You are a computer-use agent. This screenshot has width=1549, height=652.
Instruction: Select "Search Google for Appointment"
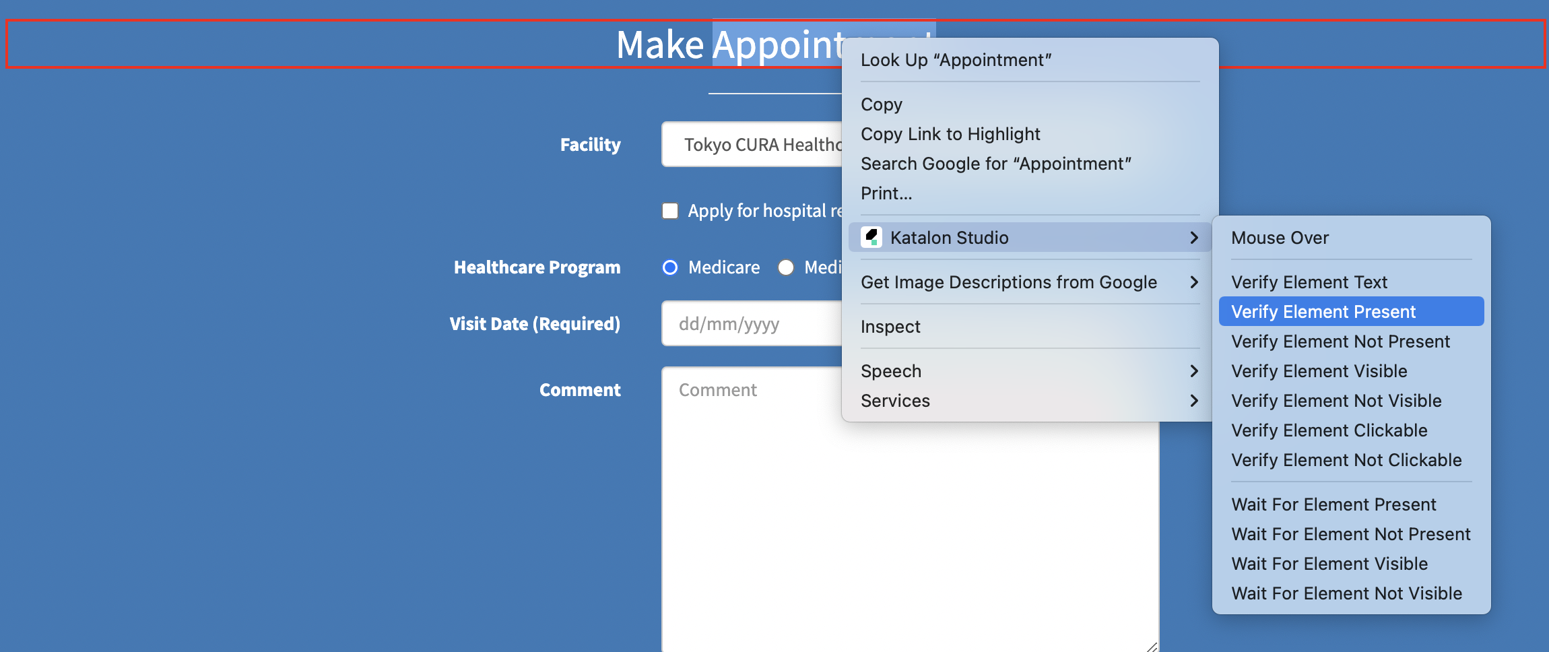point(995,163)
